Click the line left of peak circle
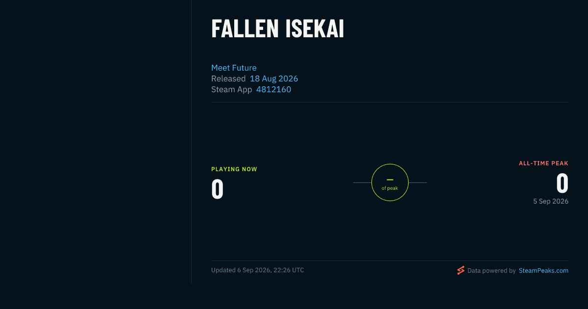 (x=362, y=182)
